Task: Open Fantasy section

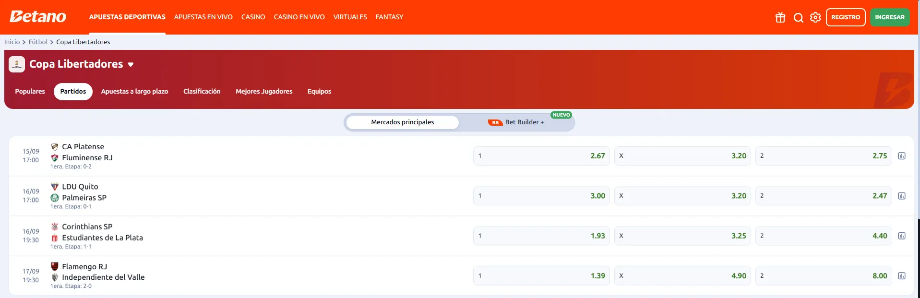Action: click(389, 17)
